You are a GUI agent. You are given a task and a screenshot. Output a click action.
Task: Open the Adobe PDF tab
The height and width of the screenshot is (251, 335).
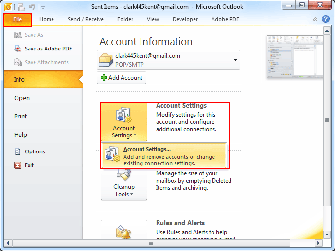[225, 19]
